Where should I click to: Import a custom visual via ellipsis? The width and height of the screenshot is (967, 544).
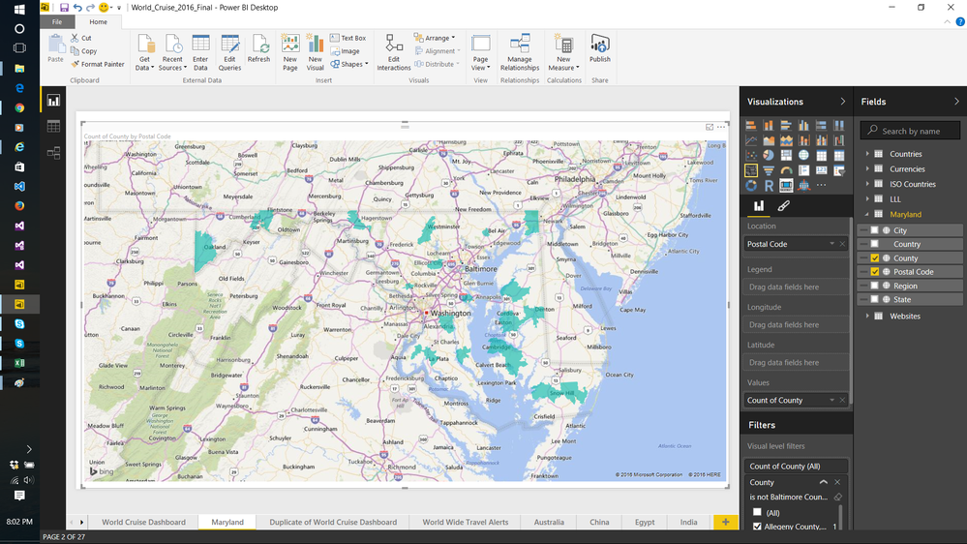(x=822, y=185)
